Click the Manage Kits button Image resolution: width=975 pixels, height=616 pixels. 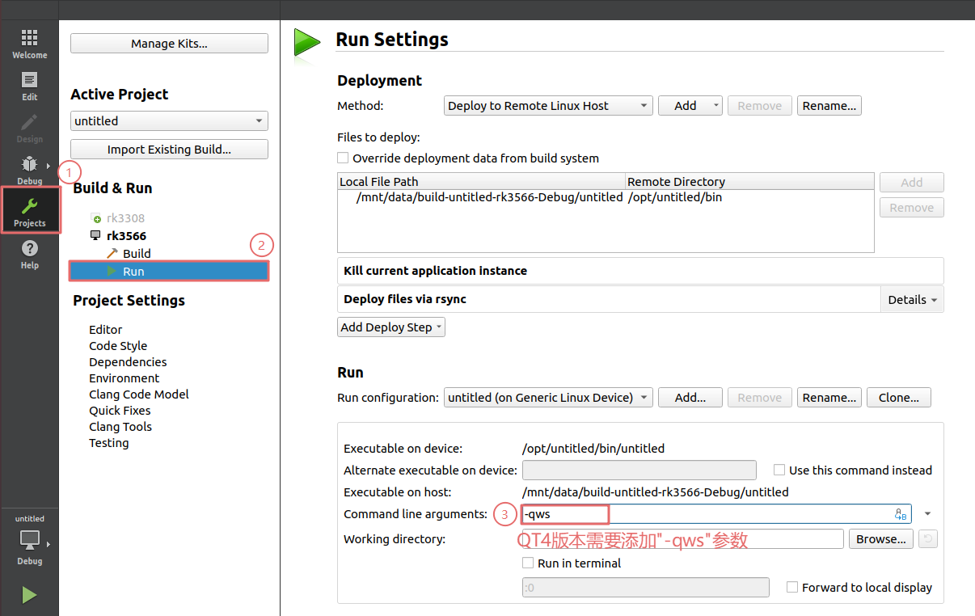click(169, 44)
